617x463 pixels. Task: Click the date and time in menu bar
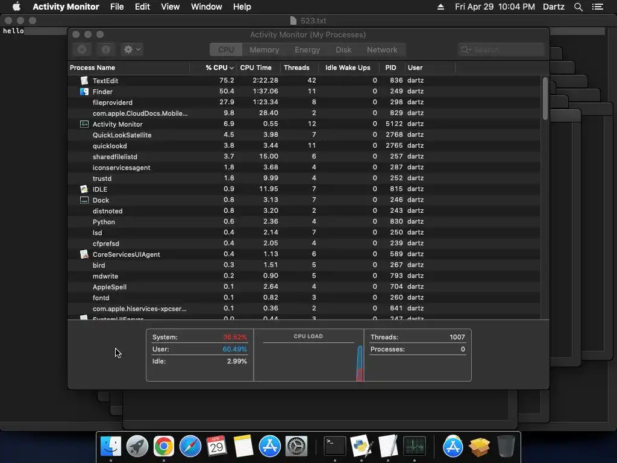[495, 7]
